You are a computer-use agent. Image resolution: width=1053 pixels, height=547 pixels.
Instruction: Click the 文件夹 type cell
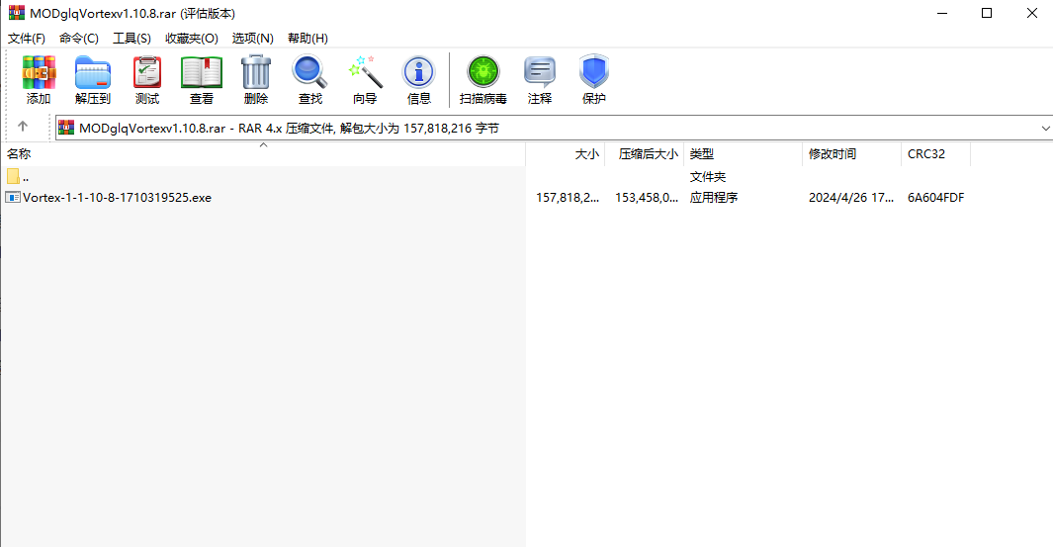click(x=708, y=177)
